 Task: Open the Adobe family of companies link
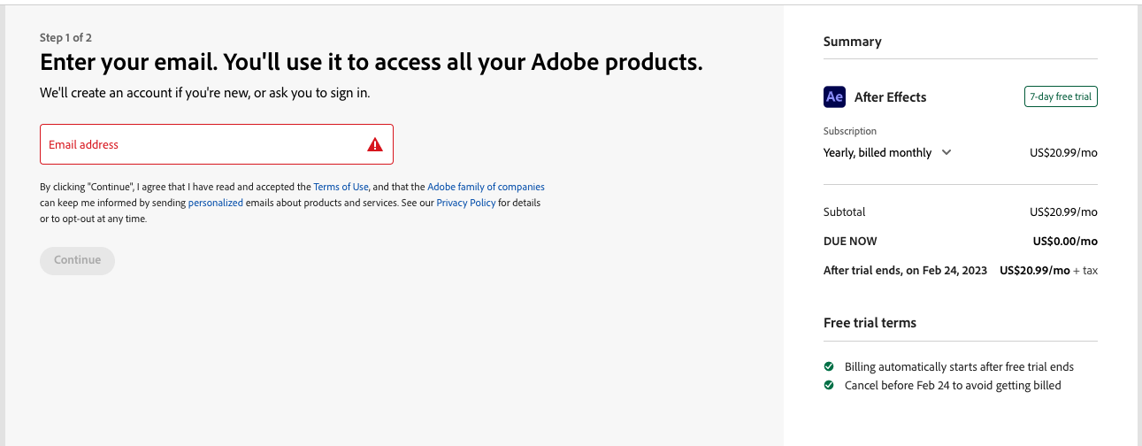(486, 187)
